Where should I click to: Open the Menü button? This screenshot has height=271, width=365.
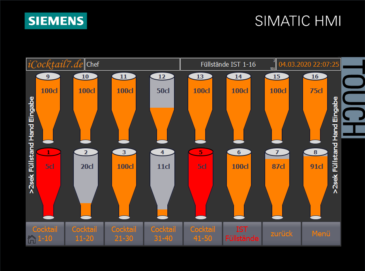[x=321, y=234]
